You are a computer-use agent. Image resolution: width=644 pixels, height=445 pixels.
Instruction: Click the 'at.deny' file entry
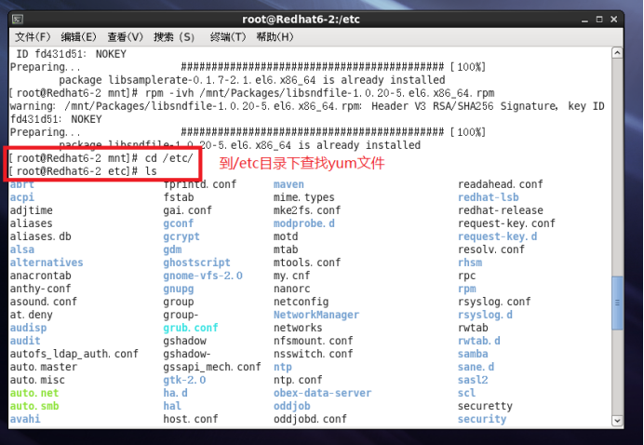(x=32, y=316)
